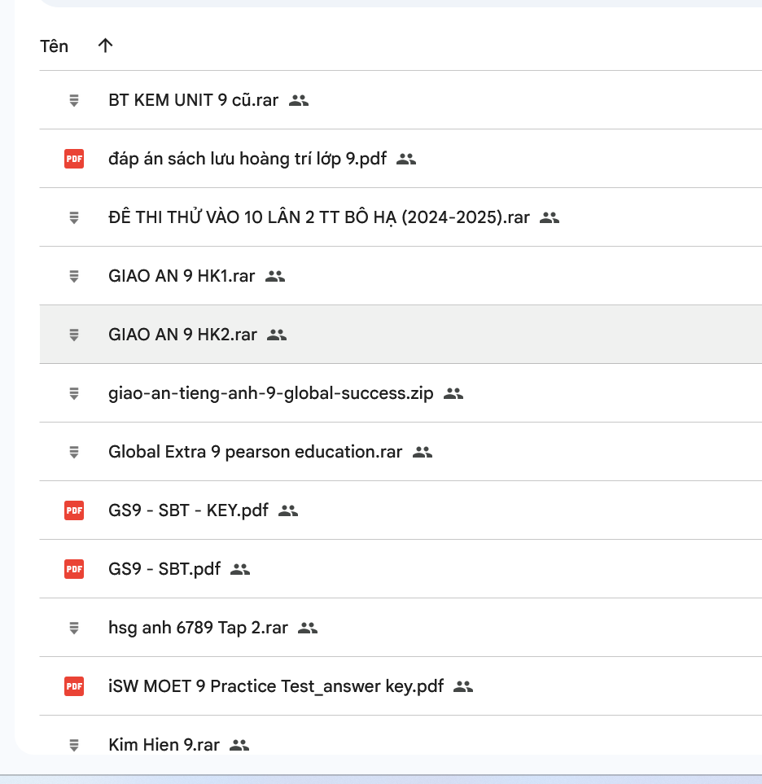
Task: Open the Kim Hien 9.rar file
Action: click(164, 745)
